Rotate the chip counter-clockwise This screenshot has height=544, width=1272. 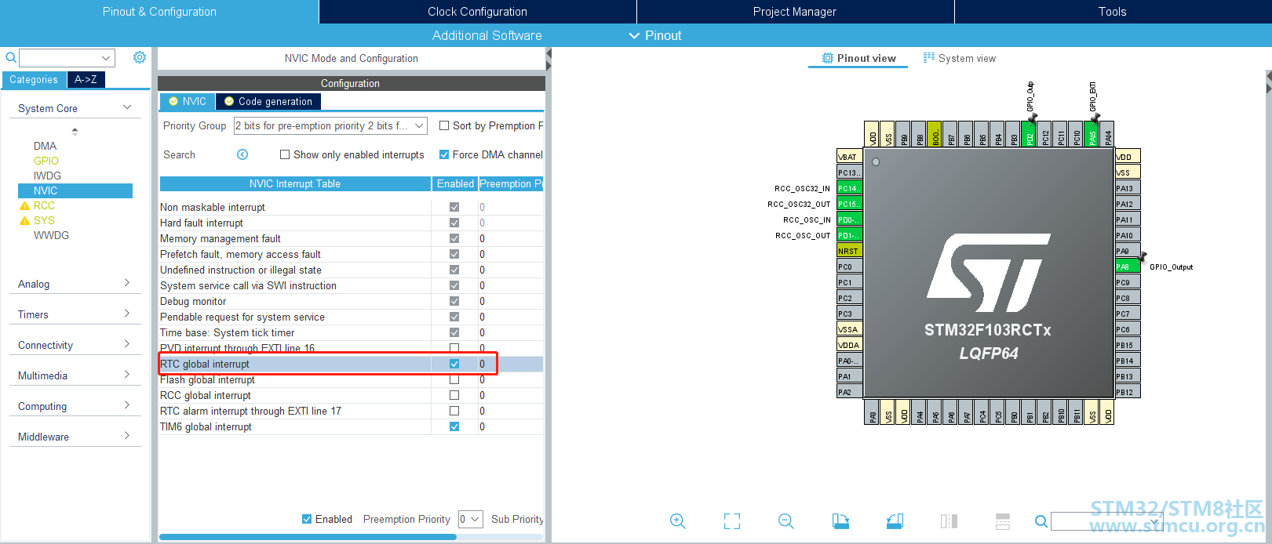895,521
